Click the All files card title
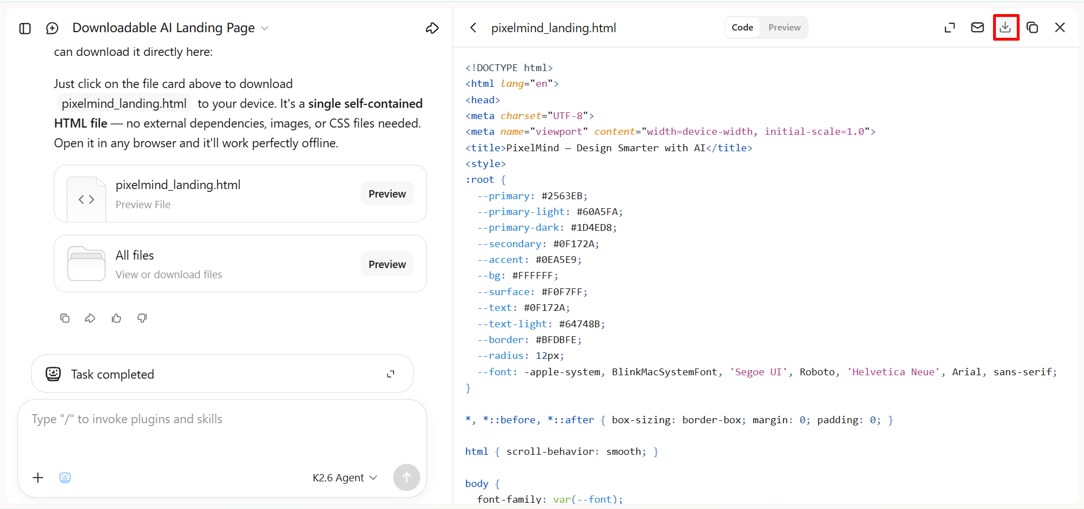 pos(134,255)
